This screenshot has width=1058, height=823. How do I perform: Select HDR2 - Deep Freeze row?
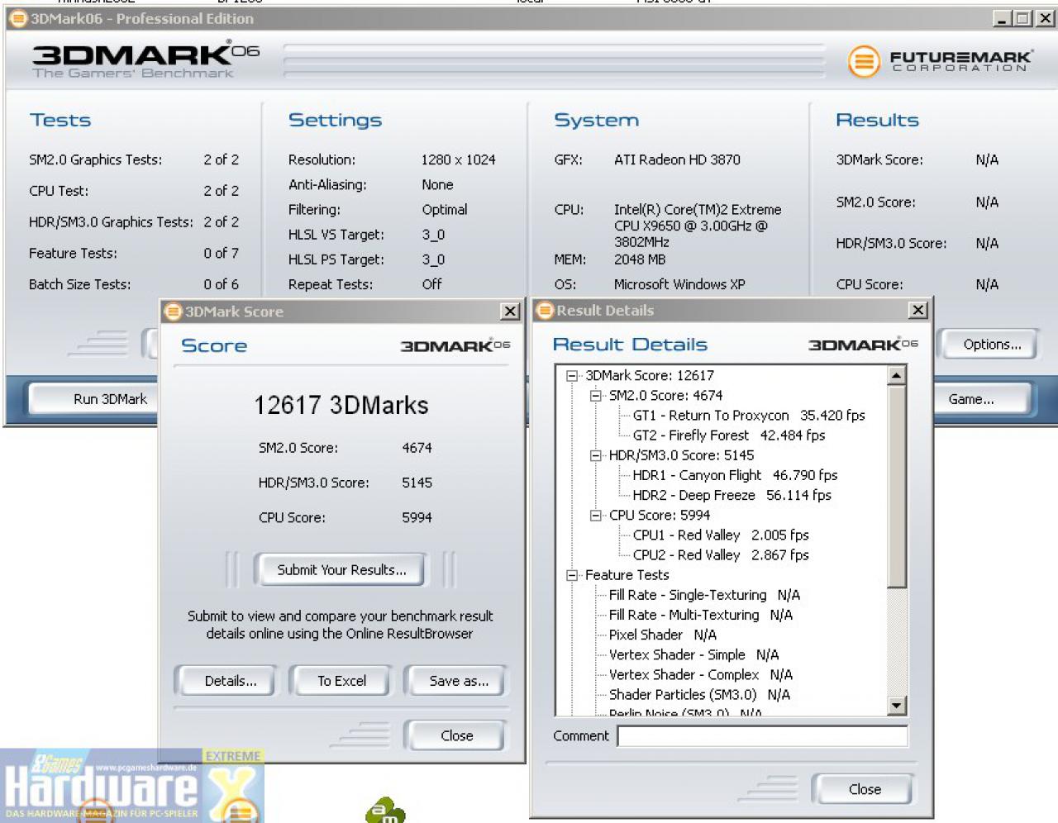[732, 495]
